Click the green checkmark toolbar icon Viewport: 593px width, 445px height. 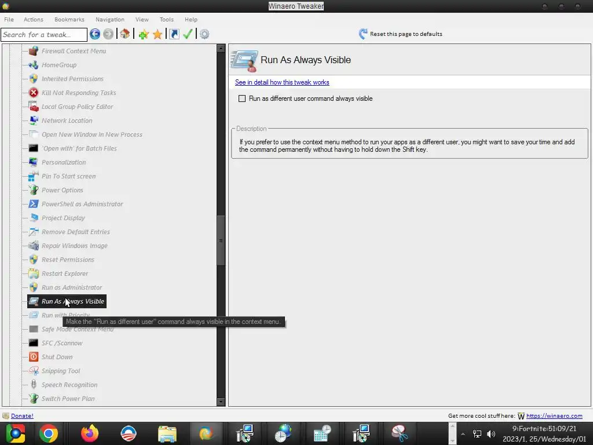pos(188,34)
